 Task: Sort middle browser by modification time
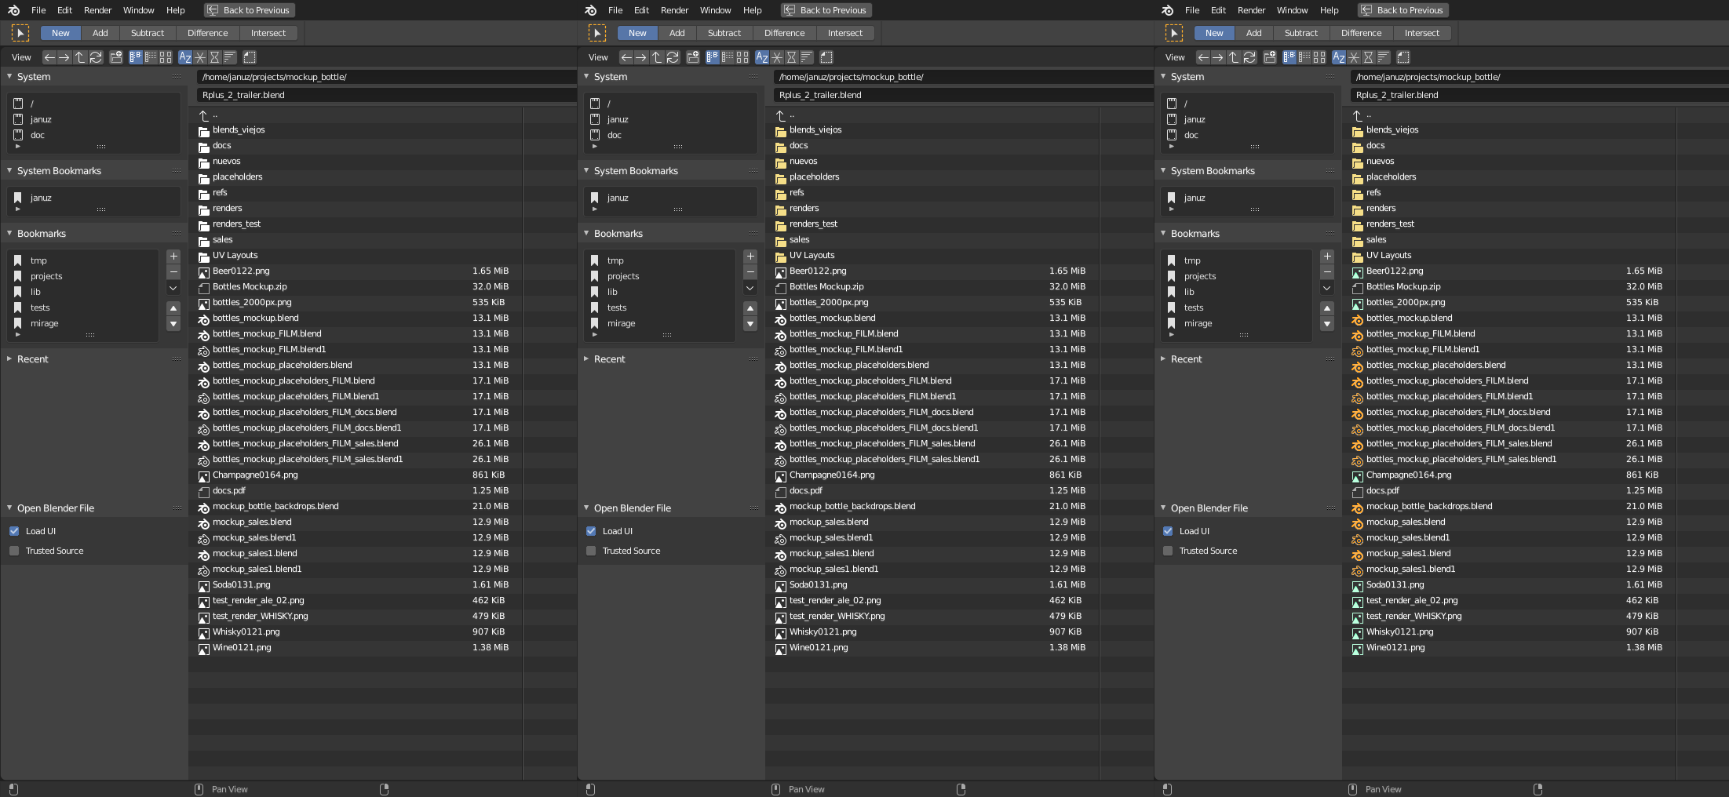point(792,57)
